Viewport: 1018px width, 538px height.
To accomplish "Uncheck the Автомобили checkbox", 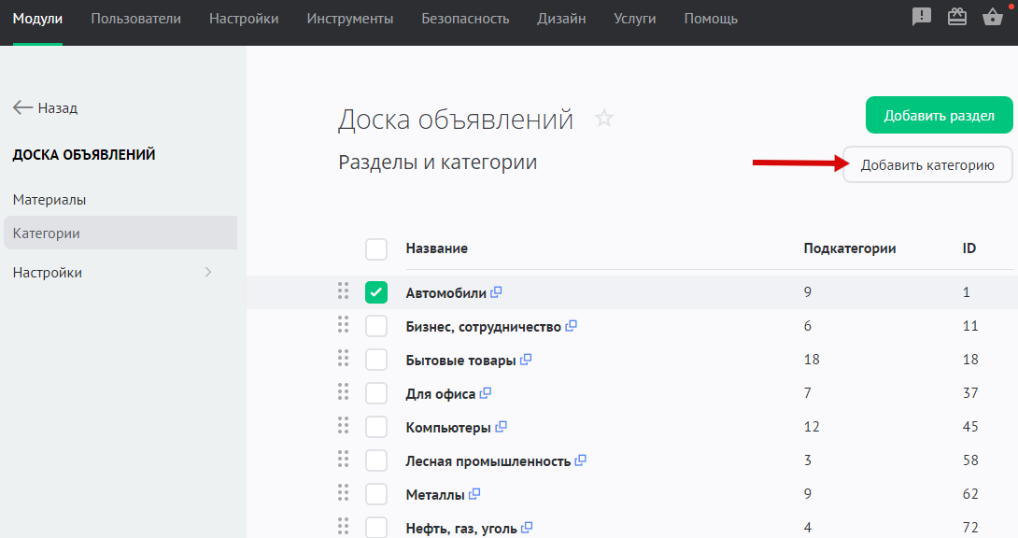I will 376,293.
